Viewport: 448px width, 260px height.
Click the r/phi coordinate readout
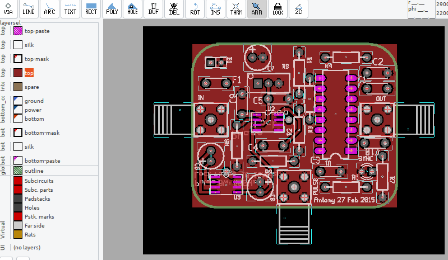click(x=422, y=9)
